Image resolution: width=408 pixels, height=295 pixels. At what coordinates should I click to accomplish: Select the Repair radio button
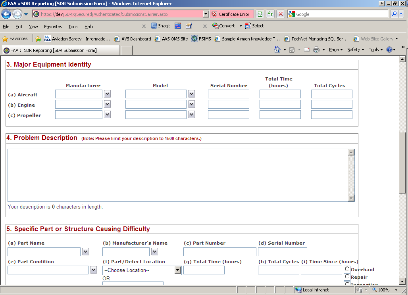coord(347,277)
